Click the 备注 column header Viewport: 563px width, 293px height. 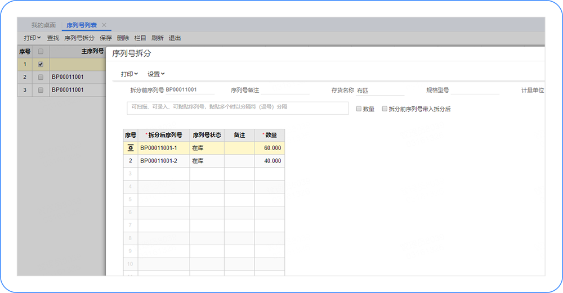[239, 135]
